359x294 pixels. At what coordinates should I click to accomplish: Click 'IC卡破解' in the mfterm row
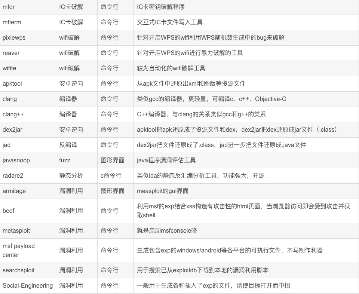pos(71,22)
